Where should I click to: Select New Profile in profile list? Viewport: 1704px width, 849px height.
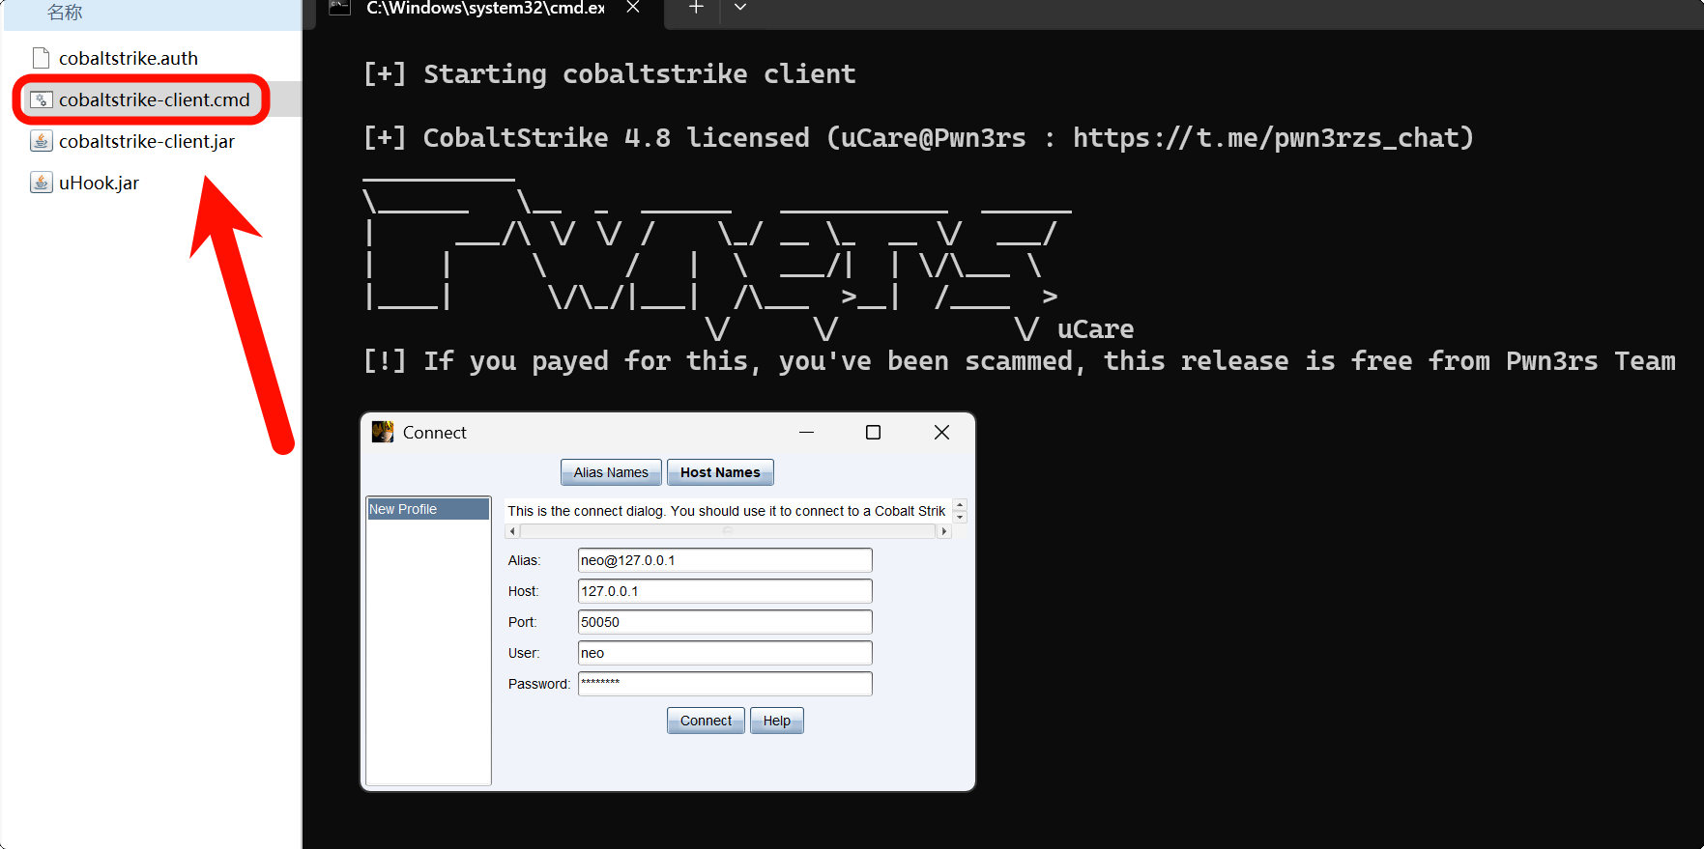(427, 509)
